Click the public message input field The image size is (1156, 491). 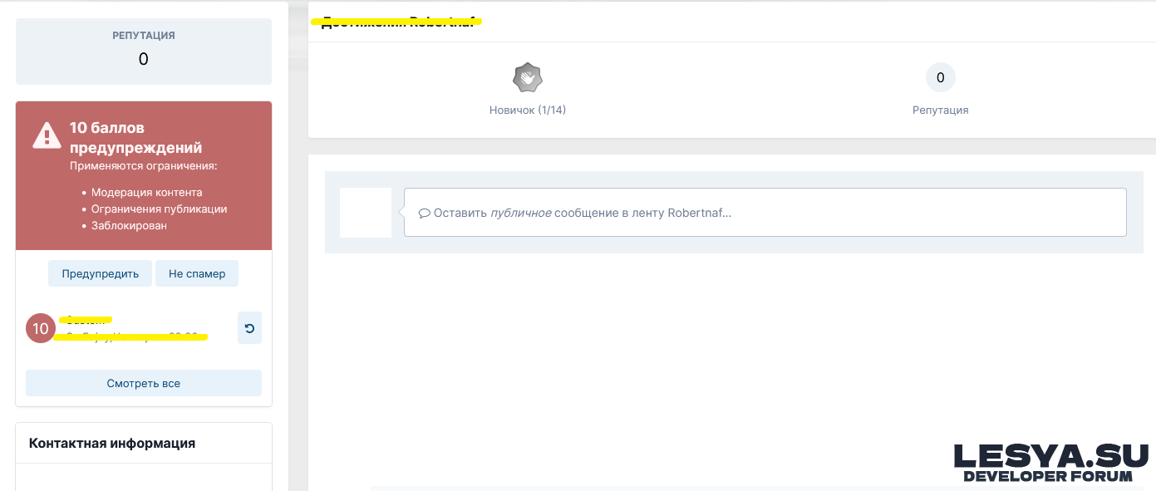765,213
